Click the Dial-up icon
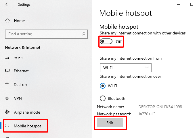Image resolution: width=193 pixels, height=138 pixels. [x=7, y=85]
